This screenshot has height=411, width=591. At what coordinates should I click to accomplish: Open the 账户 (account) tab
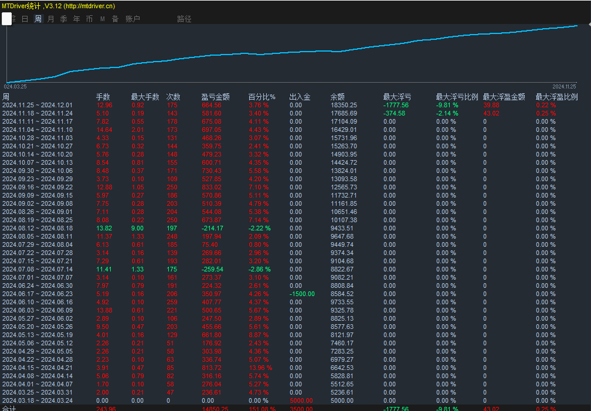click(133, 19)
